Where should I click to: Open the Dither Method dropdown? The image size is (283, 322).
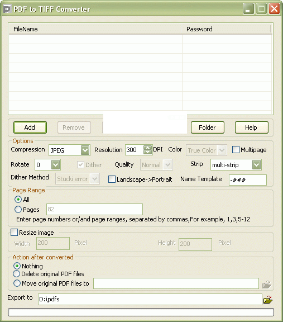click(x=95, y=179)
